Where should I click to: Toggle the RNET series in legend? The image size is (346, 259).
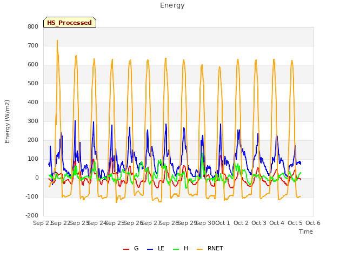coord(210,248)
